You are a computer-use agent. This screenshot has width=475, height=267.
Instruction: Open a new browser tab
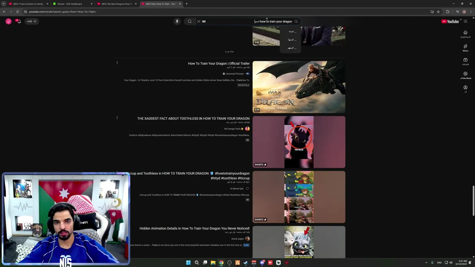[x=187, y=4]
